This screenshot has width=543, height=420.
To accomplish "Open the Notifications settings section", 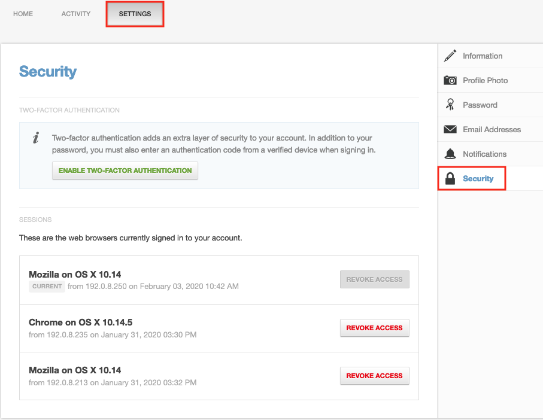I will (485, 154).
